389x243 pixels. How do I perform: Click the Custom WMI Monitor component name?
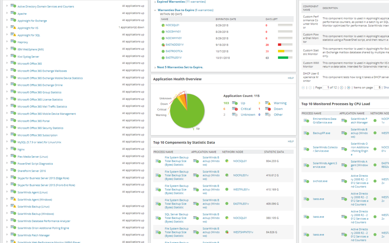[x=311, y=65]
